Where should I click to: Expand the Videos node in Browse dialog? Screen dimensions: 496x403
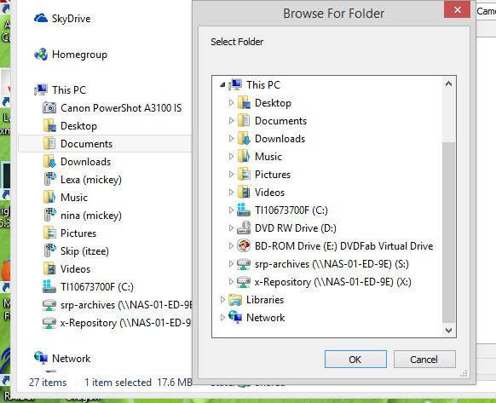(231, 193)
